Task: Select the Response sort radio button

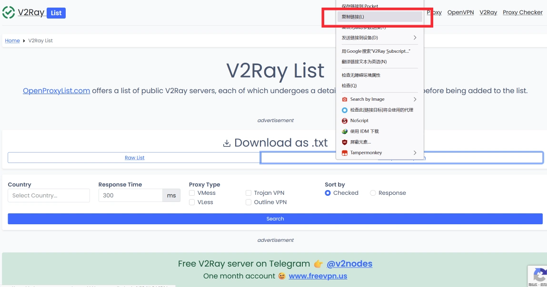Action: pos(373,193)
